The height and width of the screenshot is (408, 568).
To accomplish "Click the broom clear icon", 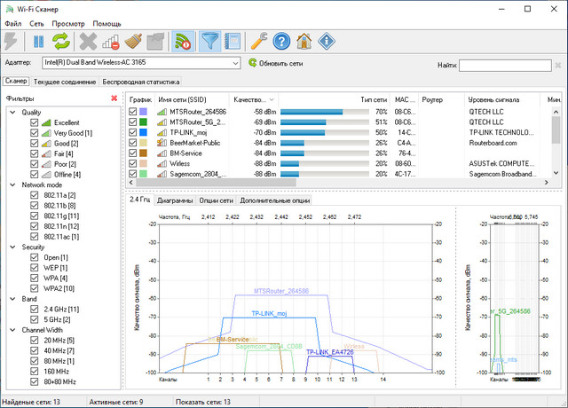I will point(133,40).
